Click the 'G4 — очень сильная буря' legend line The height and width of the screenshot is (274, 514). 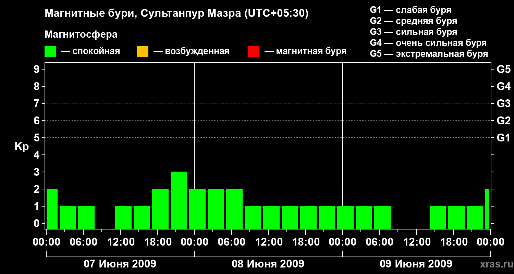tap(428, 43)
